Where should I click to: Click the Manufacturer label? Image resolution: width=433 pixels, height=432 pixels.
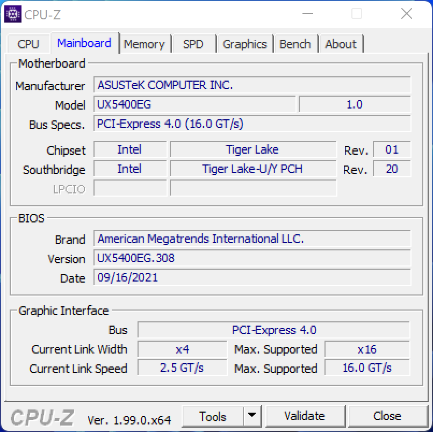(x=50, y=86)
